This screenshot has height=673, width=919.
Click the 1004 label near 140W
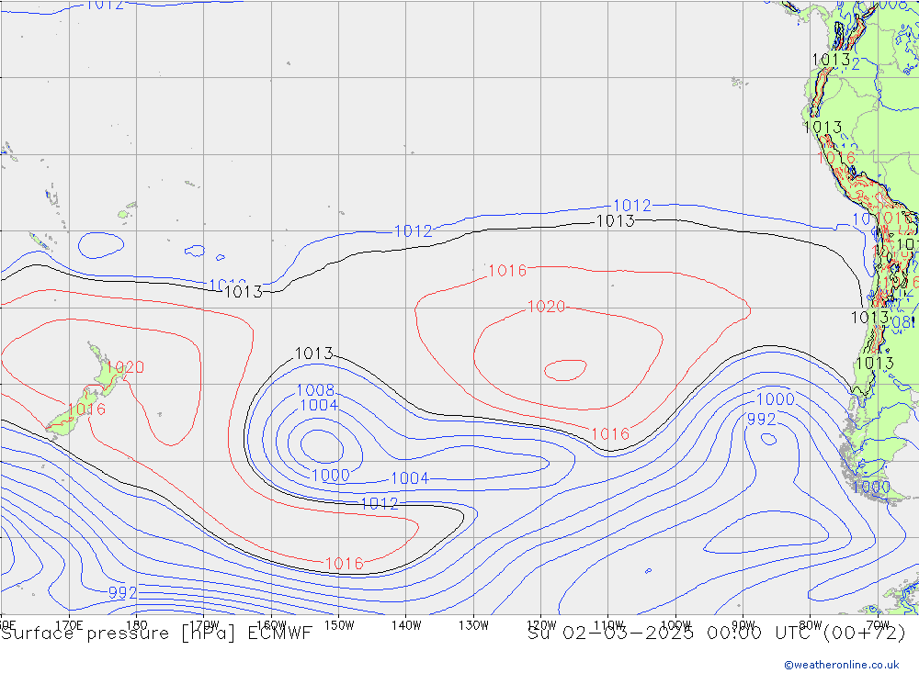tap(410, 478)
